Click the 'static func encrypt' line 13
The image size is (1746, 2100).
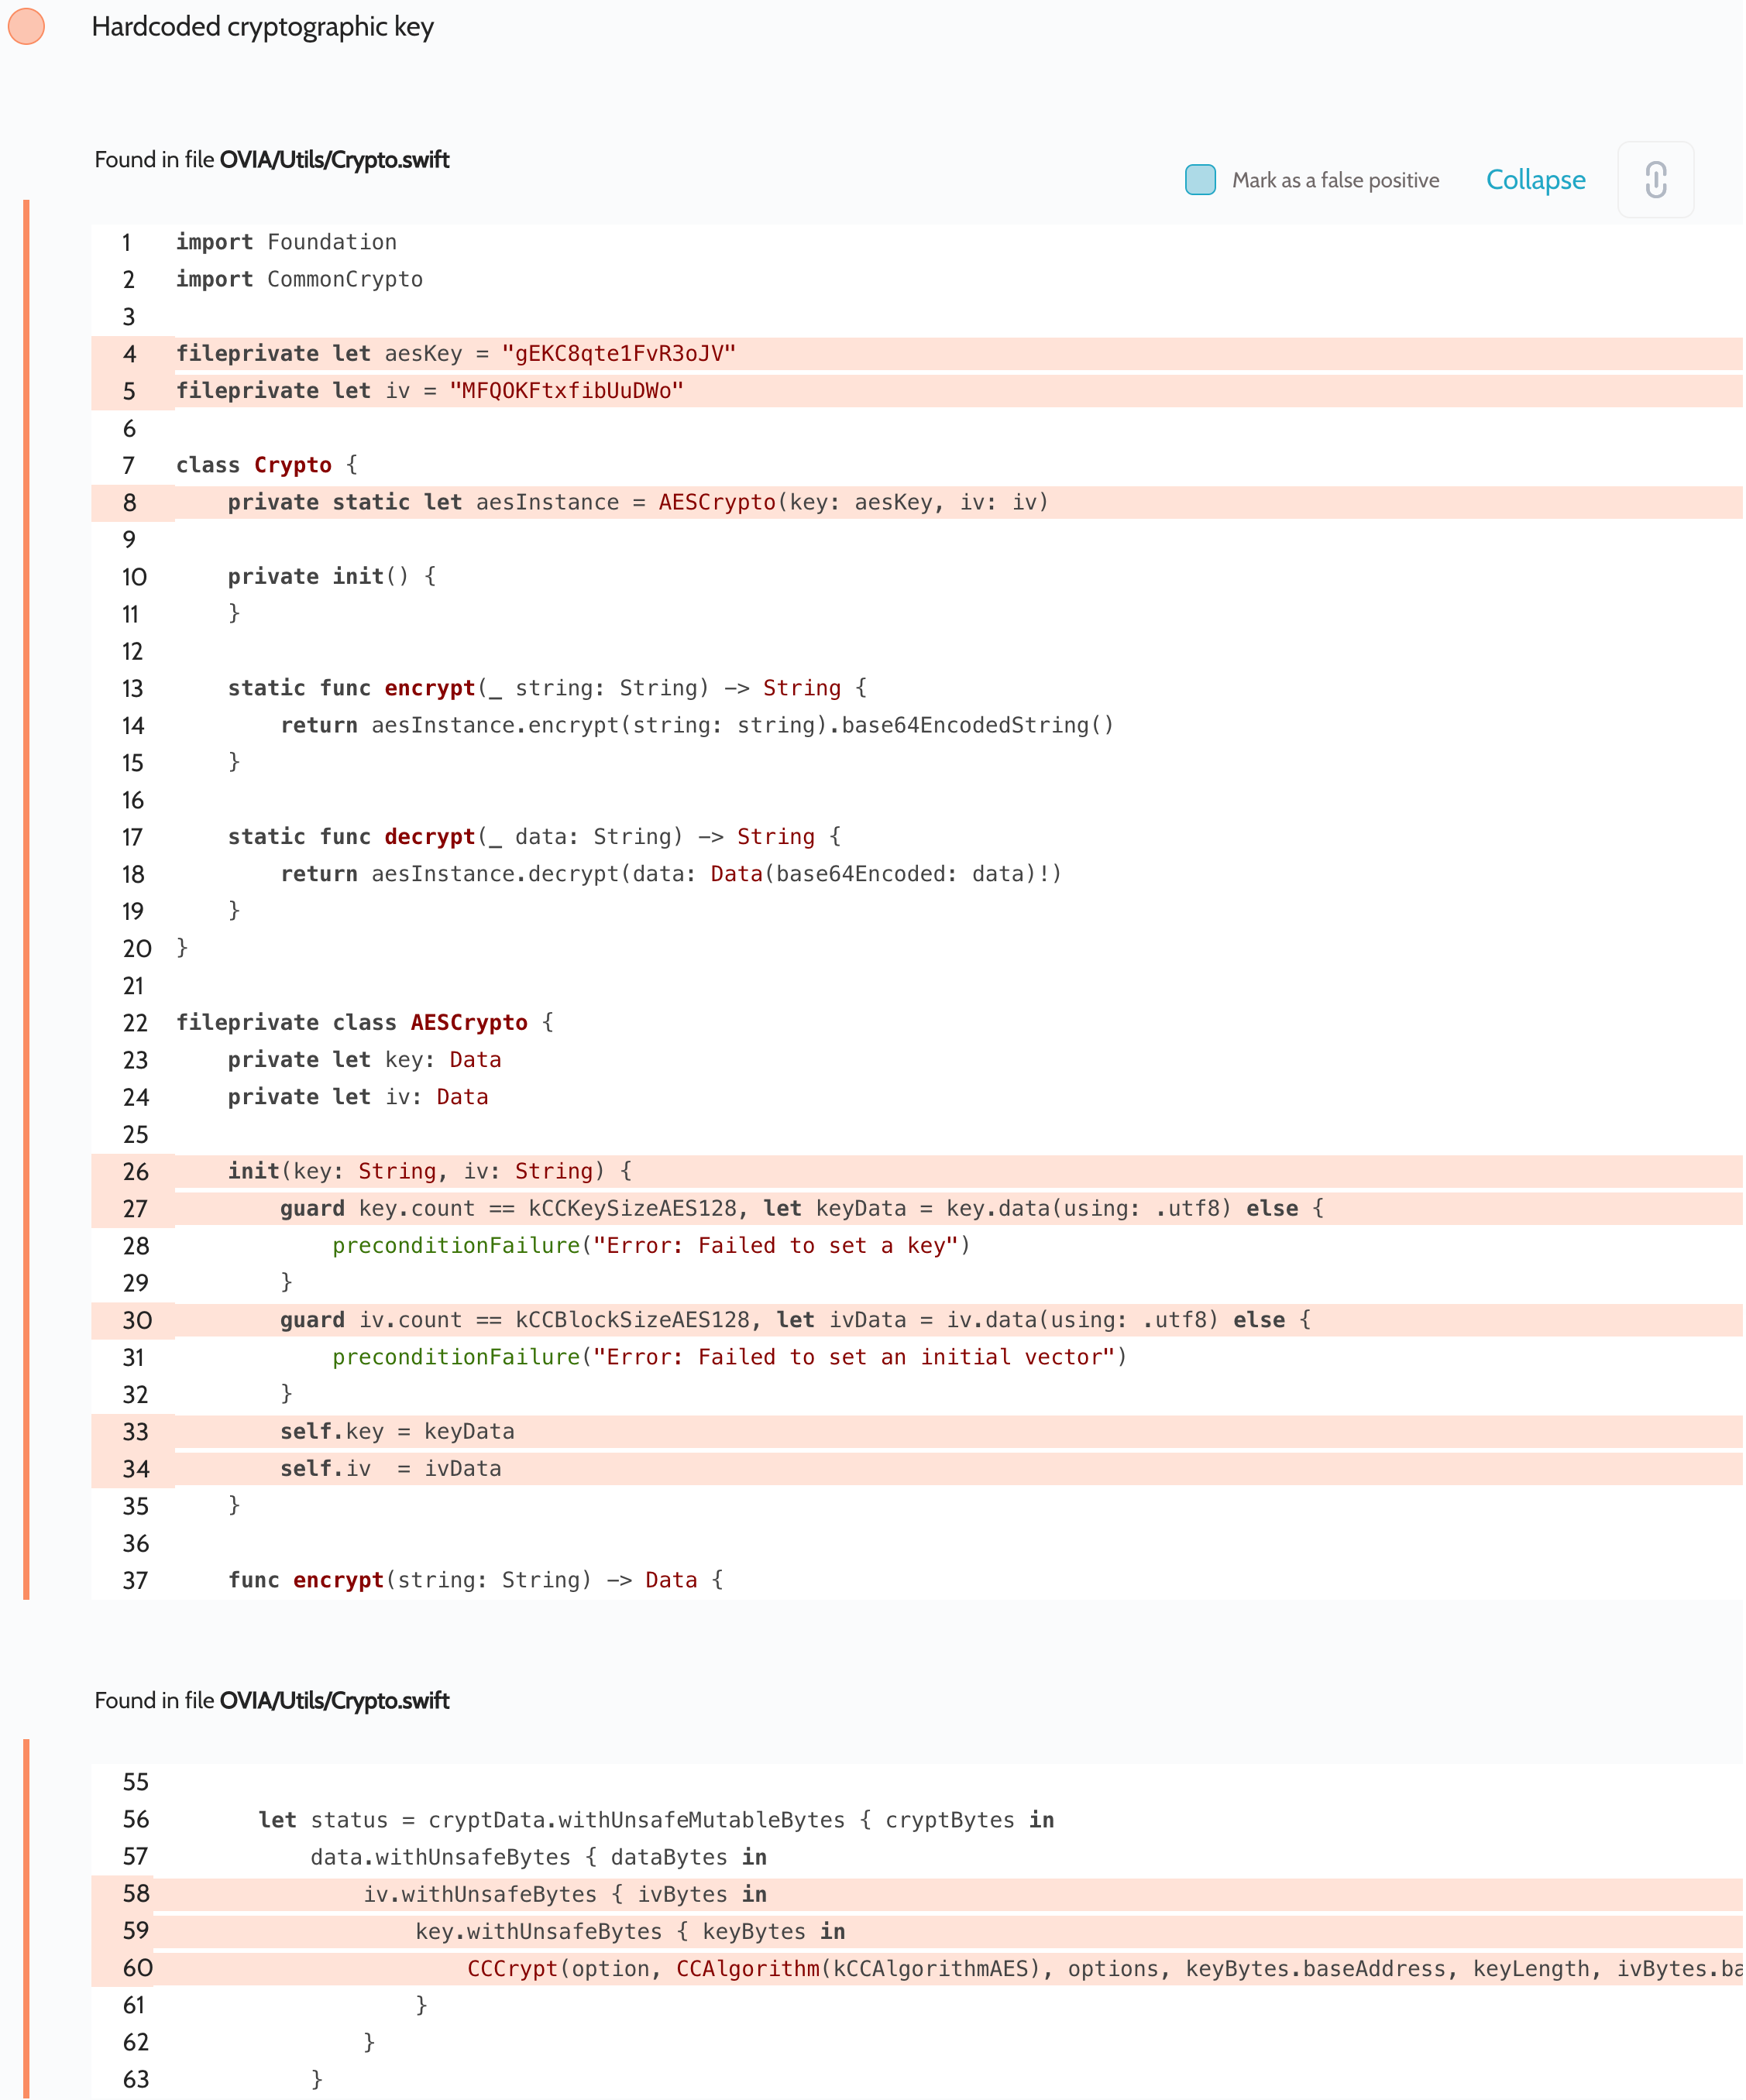pos(546,688)
